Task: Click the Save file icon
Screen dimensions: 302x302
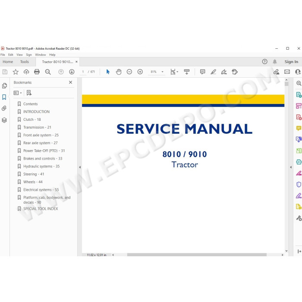Action: [5, 72]
